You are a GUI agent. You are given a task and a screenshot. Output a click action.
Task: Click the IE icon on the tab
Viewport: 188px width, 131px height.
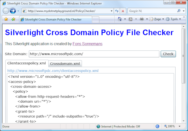pos(22,20)
